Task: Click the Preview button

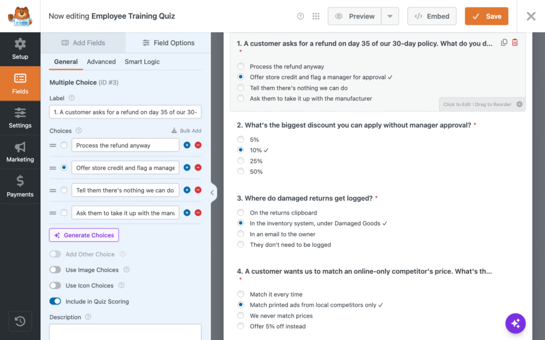Action: coord(354,16)
